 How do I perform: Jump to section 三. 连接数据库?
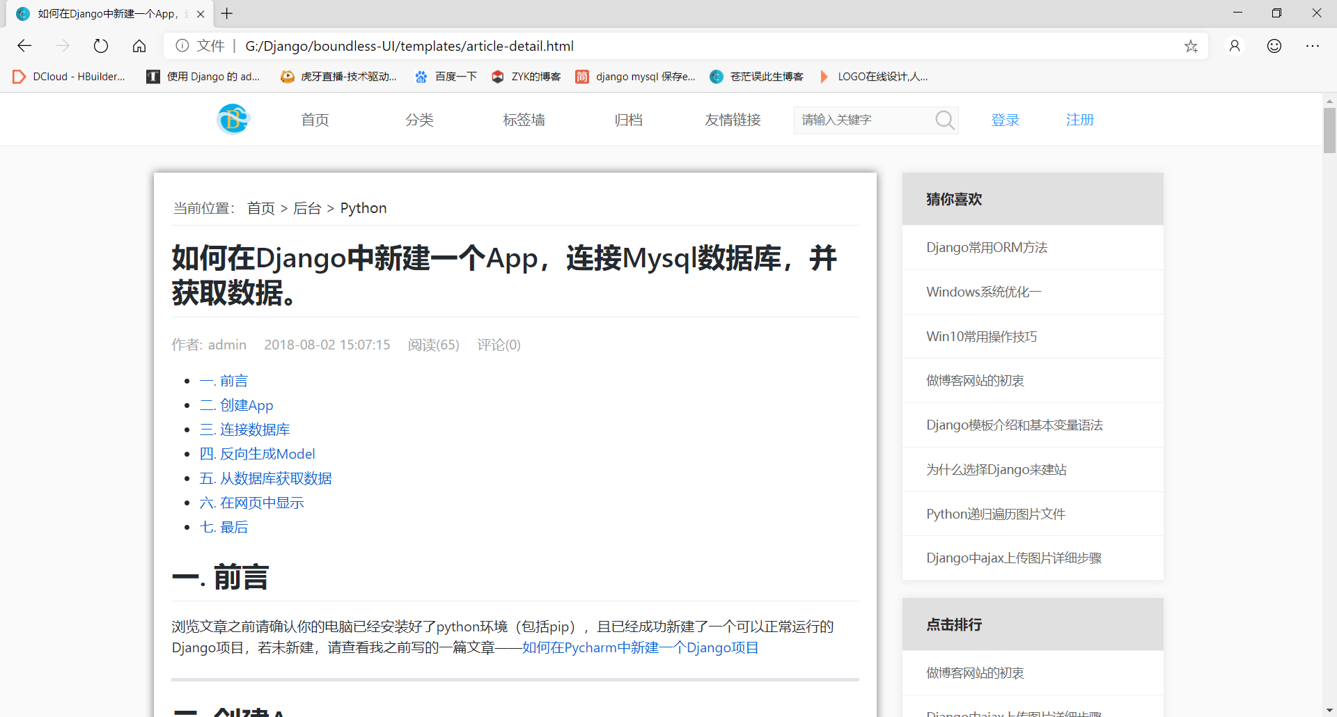coord(244,430)
